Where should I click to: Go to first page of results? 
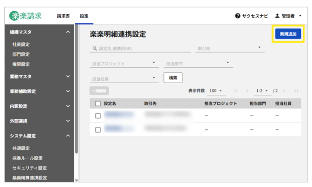coord(235,90)
